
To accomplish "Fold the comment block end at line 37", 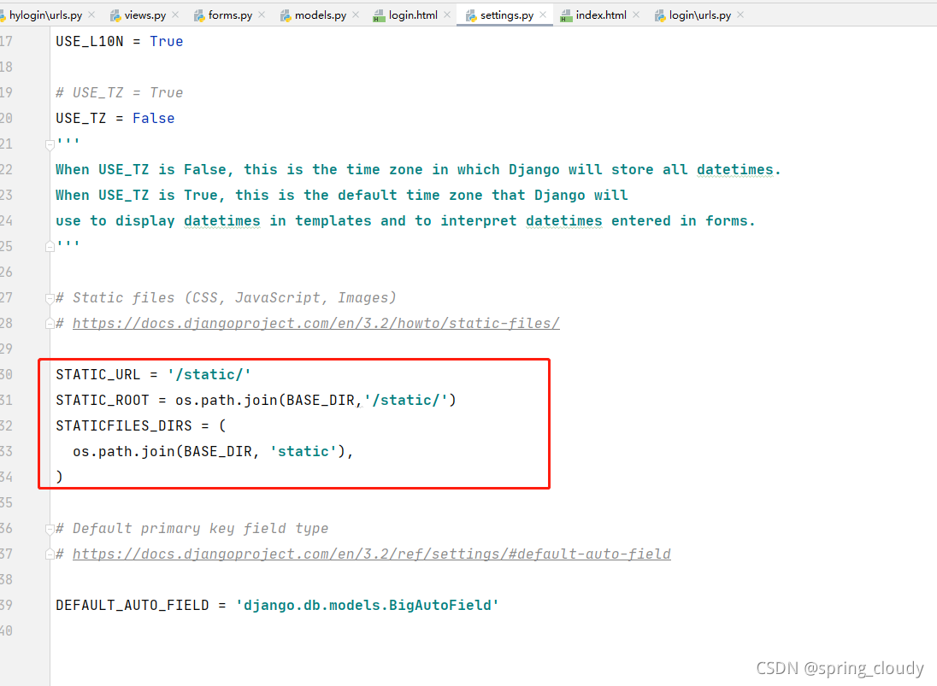I will point(50,554).
